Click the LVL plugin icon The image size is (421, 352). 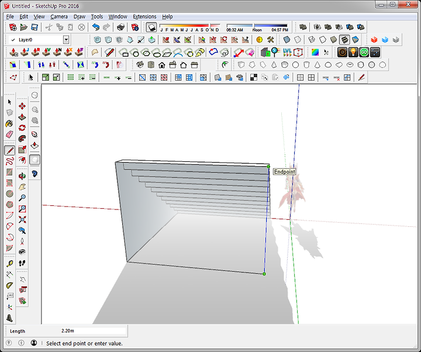(x=287, y=53)
